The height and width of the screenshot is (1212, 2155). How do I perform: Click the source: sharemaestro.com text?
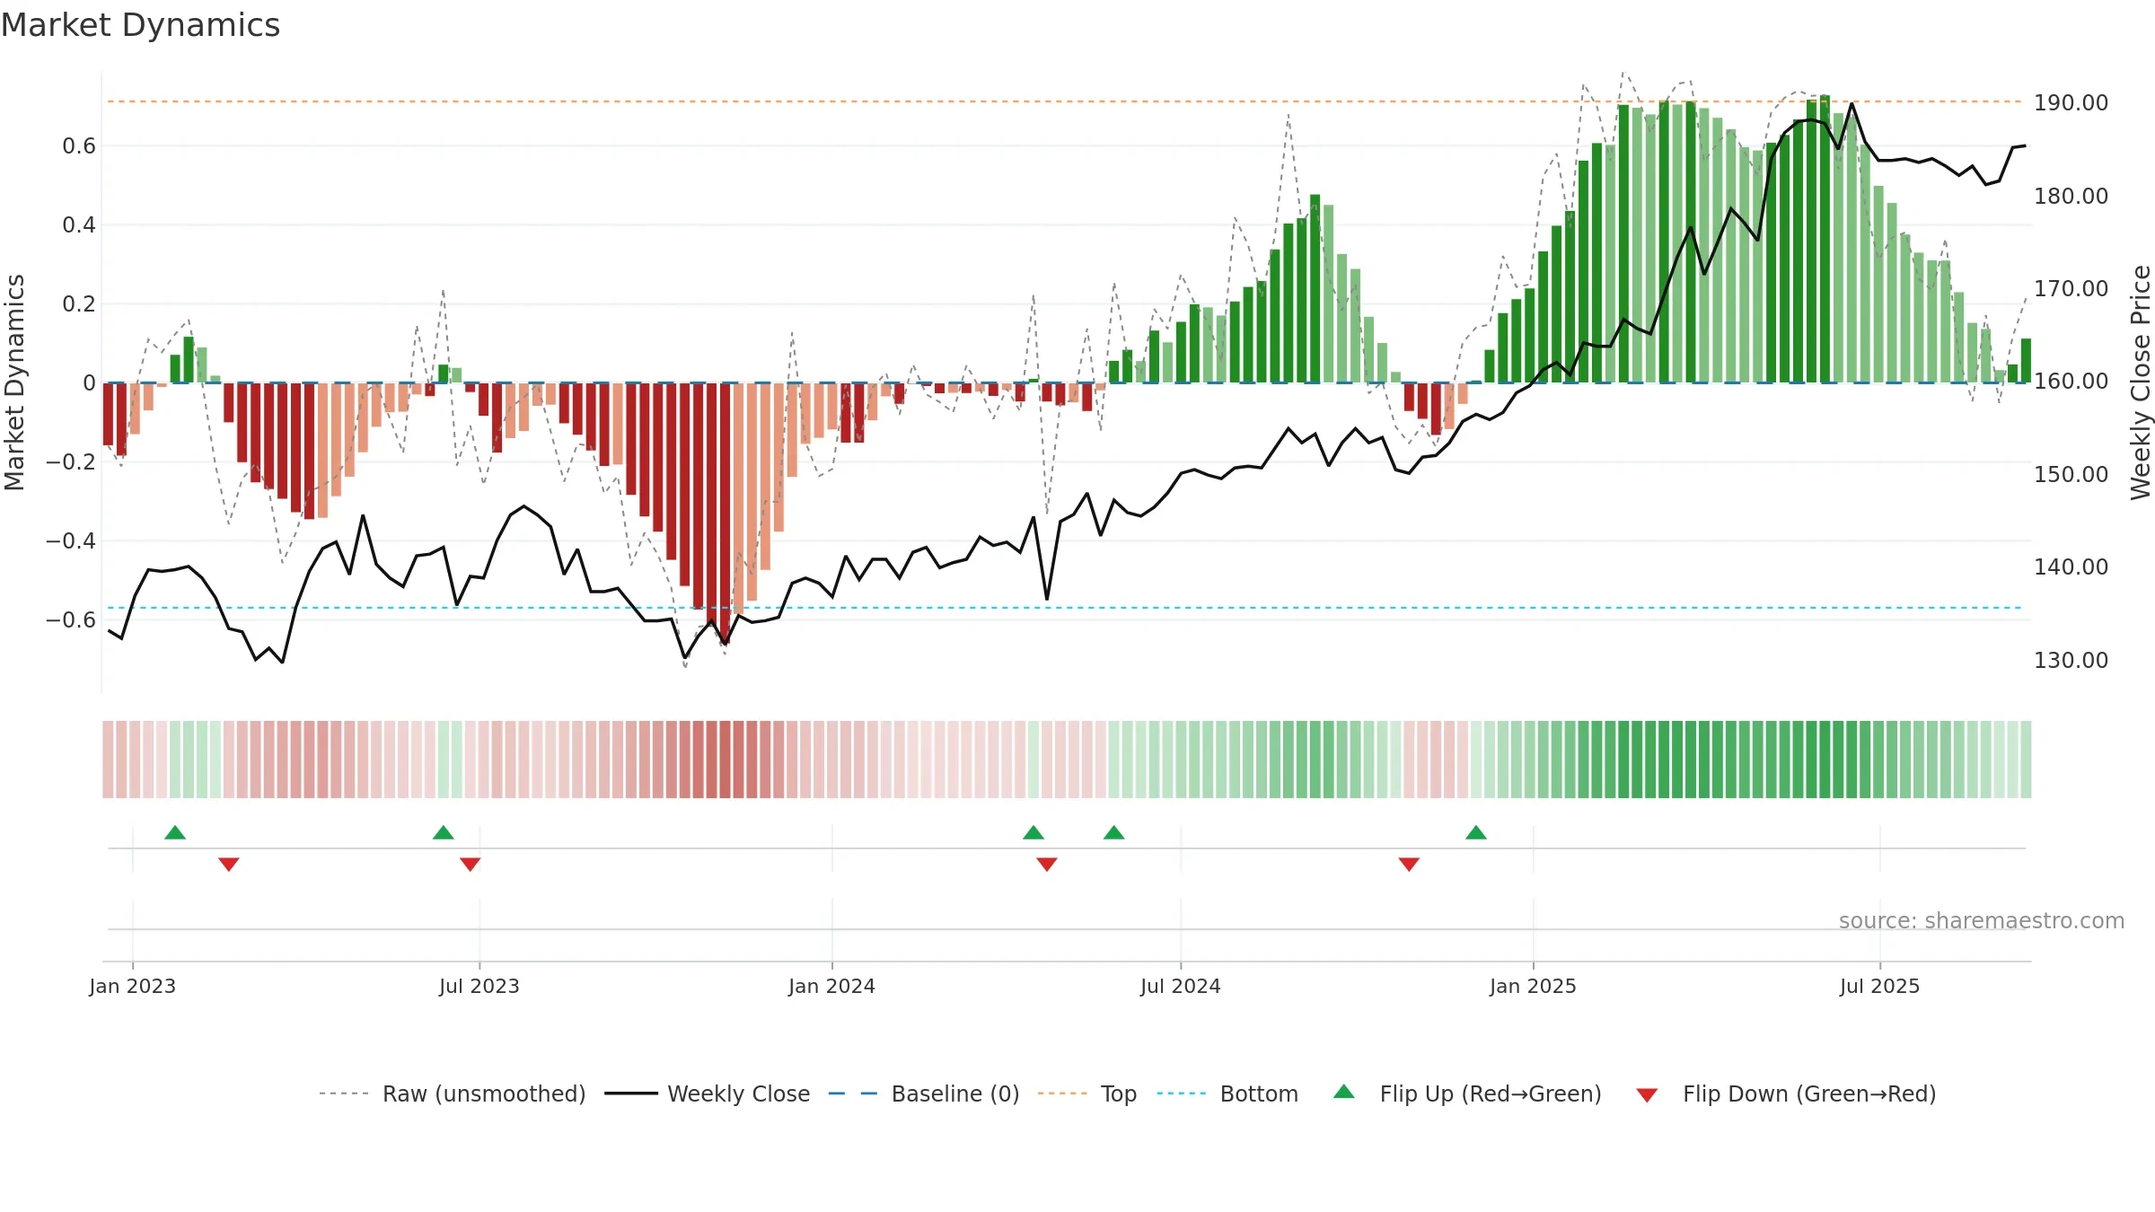[x=1982, y=920]
